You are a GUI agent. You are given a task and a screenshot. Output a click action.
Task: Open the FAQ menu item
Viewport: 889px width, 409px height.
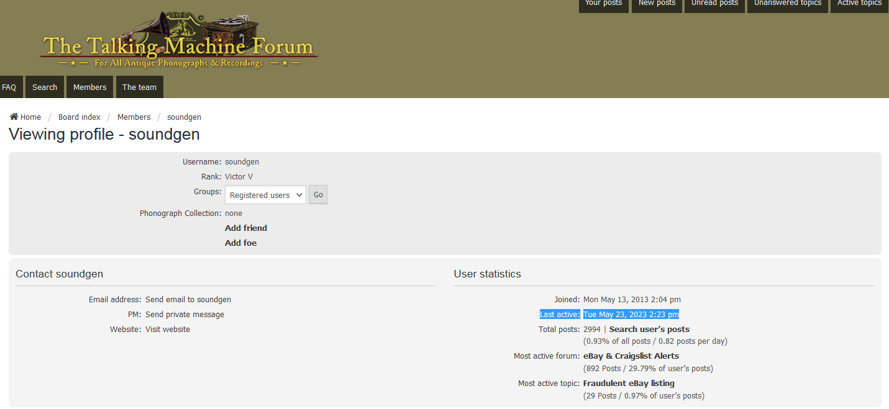pyautogui.click(x=9, y=88)
